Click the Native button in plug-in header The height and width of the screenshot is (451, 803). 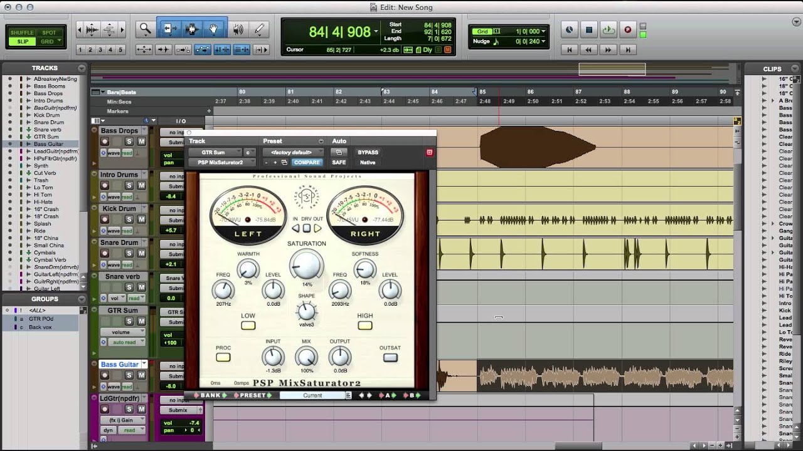click(368, 163)
